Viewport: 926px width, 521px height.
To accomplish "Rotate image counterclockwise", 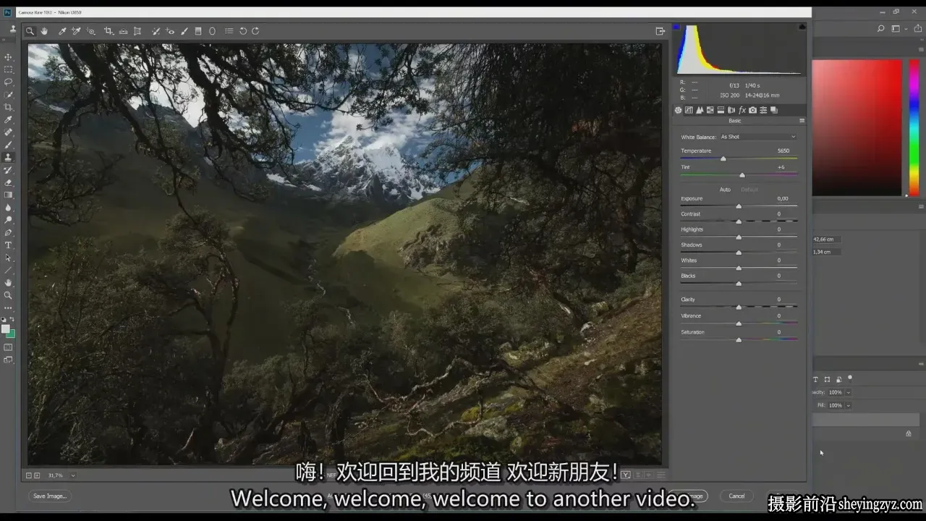I will point(243,31).
